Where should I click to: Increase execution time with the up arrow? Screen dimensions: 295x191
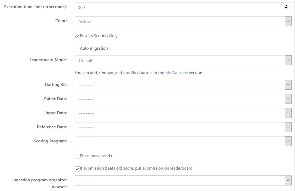[286, 6]
